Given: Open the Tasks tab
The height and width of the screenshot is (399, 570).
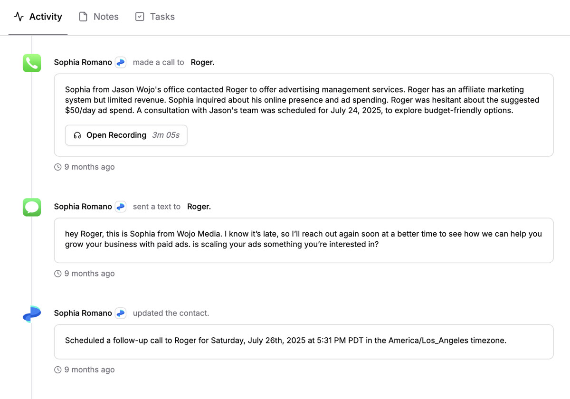Looking at the screenshot, I should 155,17.
